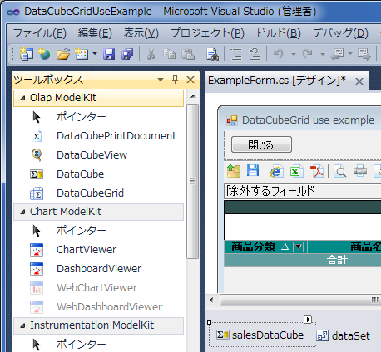
Task: Click the New Project toolbar icon
Action: [27, 54]
